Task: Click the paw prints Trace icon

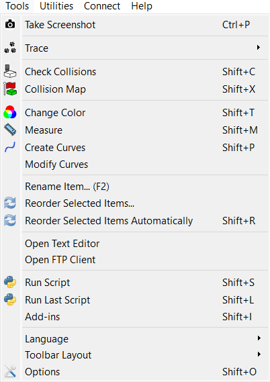Action: tap(10, 48)
